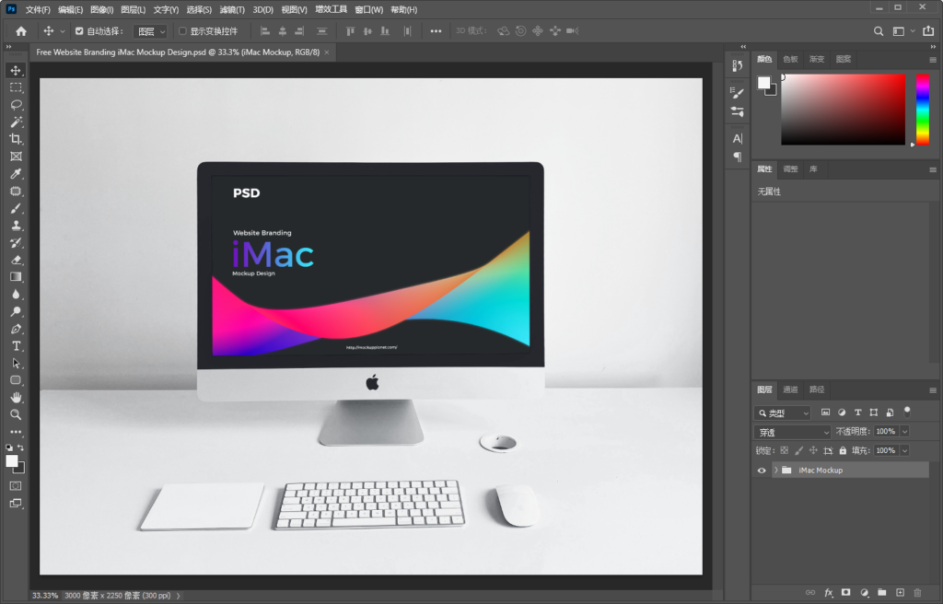Select the Crop tool
The width and height of the screenshot is (943, 604).
click(16, 139)
